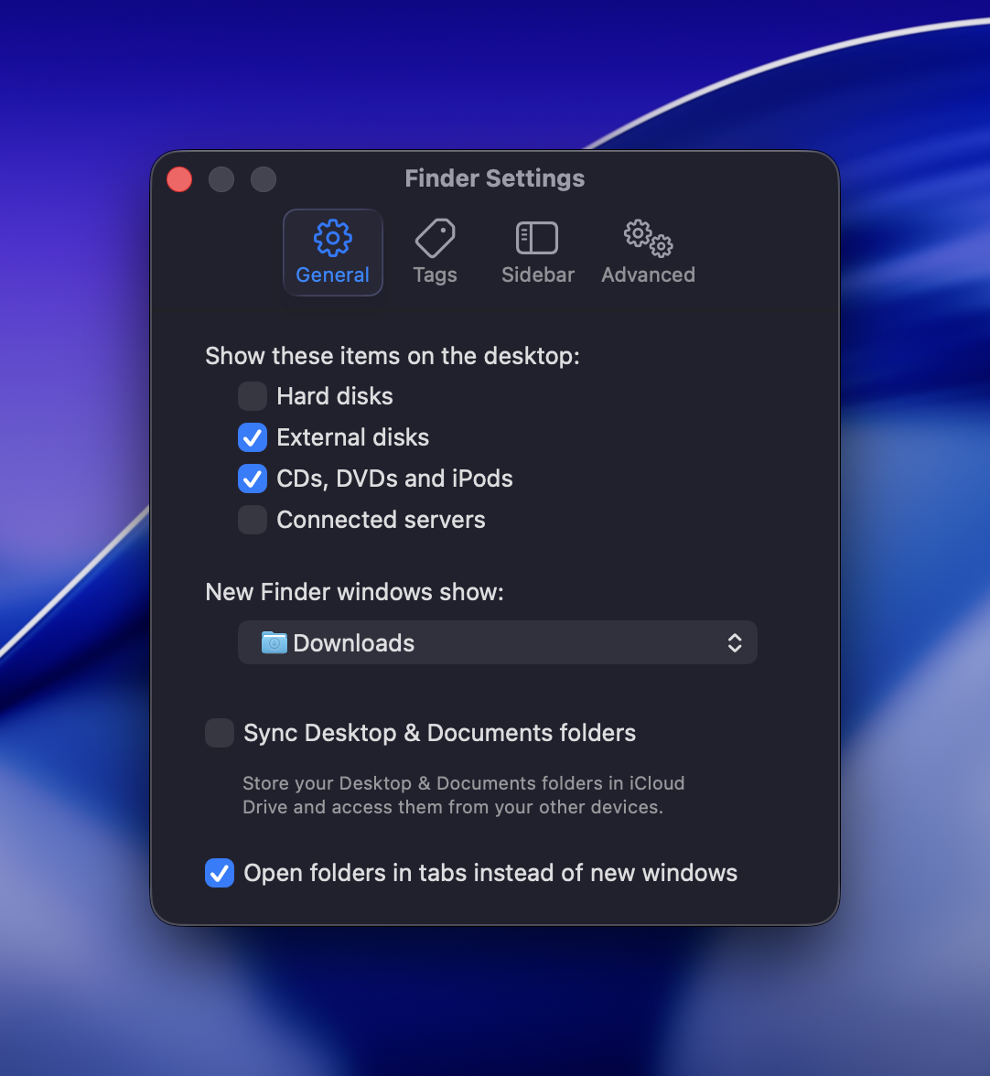
Task: Click the "Store your Desktop & Documents folders" description
Action: [x=464, y=794]
